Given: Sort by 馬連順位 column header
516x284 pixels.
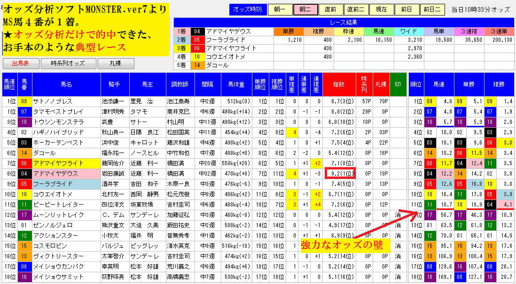Looking at the screenshot, I should pos(9,84).
